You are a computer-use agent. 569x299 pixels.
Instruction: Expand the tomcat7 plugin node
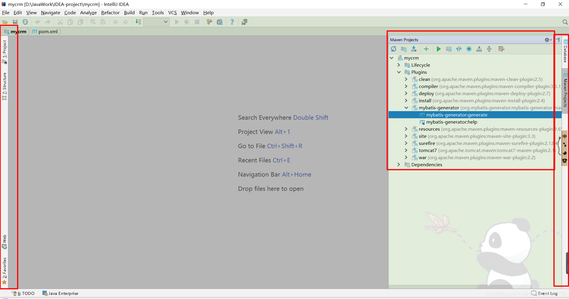coord(406,150)
